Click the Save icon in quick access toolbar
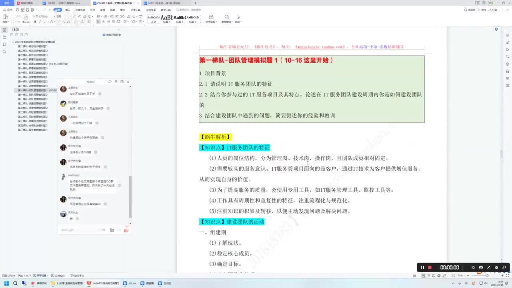Screen dimensions: 512x288 click(17, 10)
